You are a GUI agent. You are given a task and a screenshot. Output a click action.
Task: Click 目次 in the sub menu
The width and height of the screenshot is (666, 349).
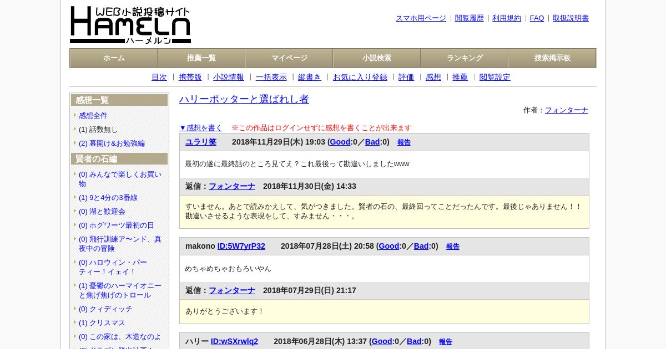coord(159,78)
